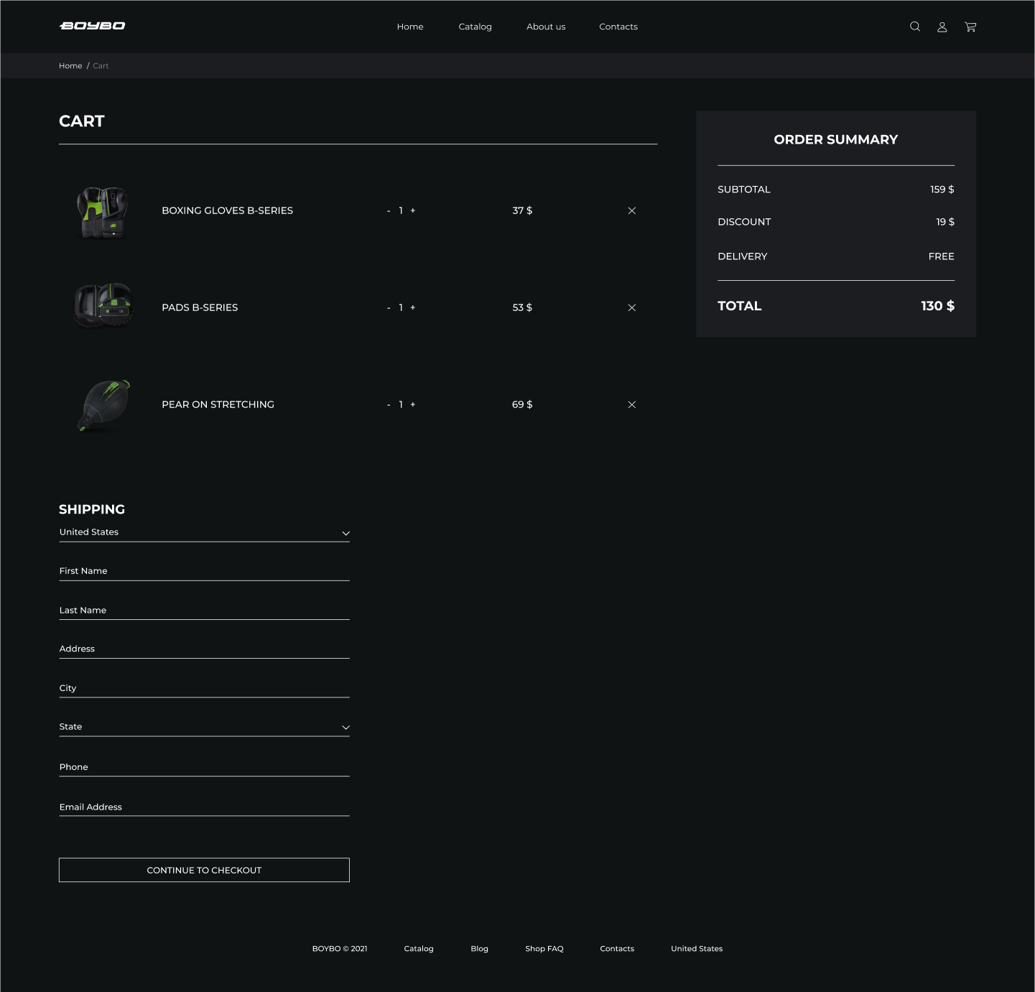The image size is (1035, 992).
Task: Decrease Pads B-Series quantity
Action: point(389,308)
